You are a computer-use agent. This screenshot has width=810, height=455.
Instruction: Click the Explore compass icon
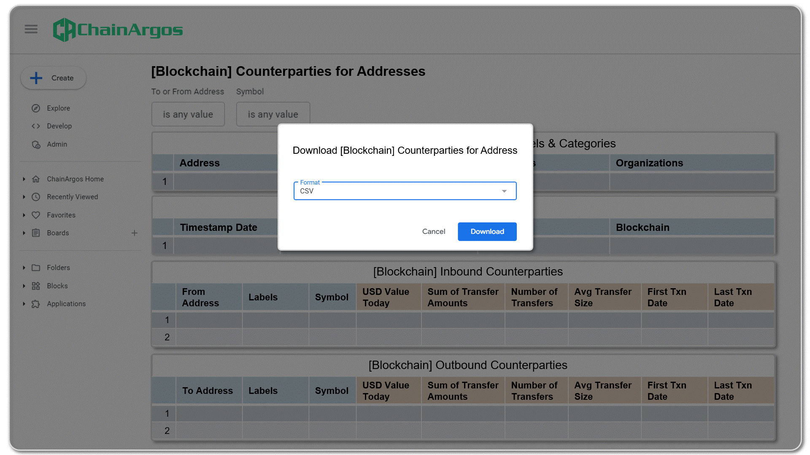pos(36,108)
